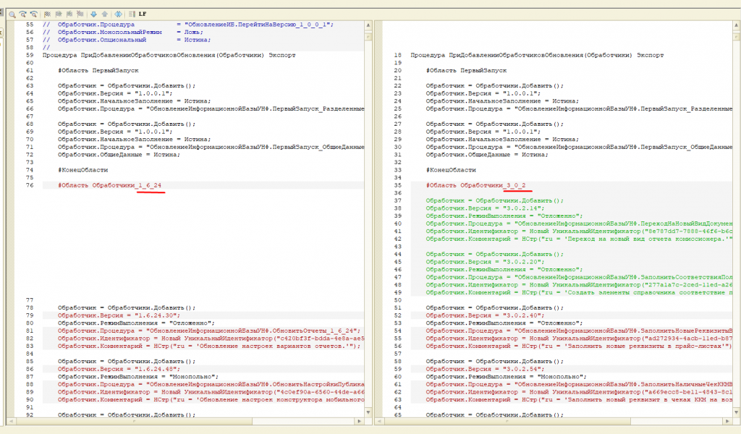This screenshot has height=434, width=741.
Task: Click right pane vertical scrollbar down arrow
Action: (737, 413)
